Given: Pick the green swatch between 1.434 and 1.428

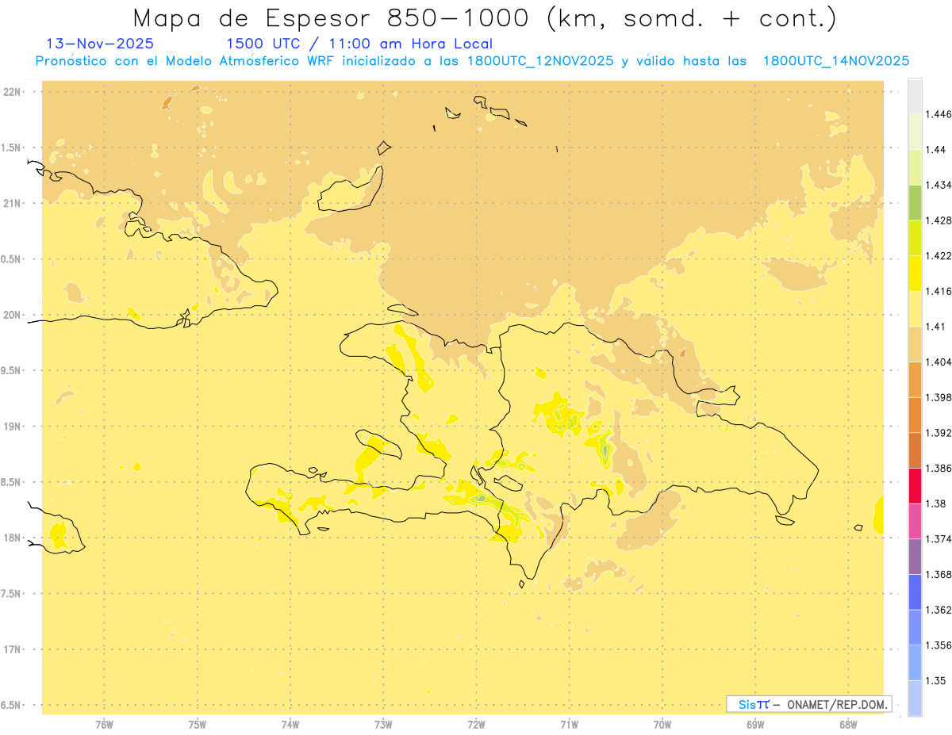Looking at the screenshot, I should pos(915,202).
